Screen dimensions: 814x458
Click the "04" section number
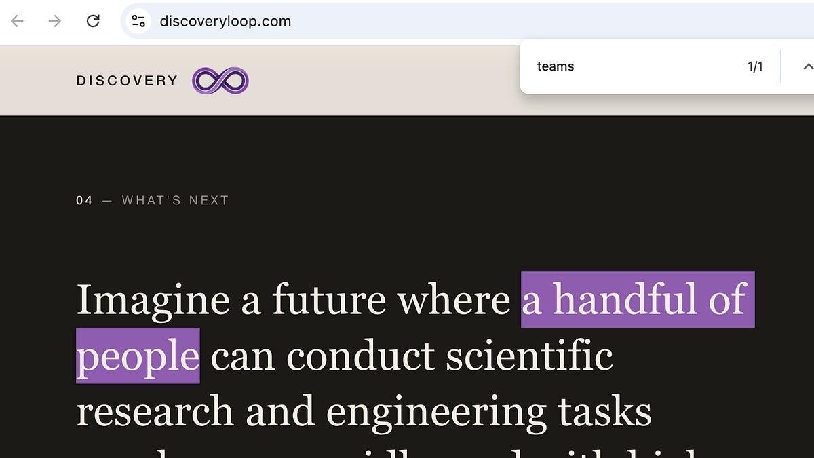pyautogui.click(x=84, y=200)
